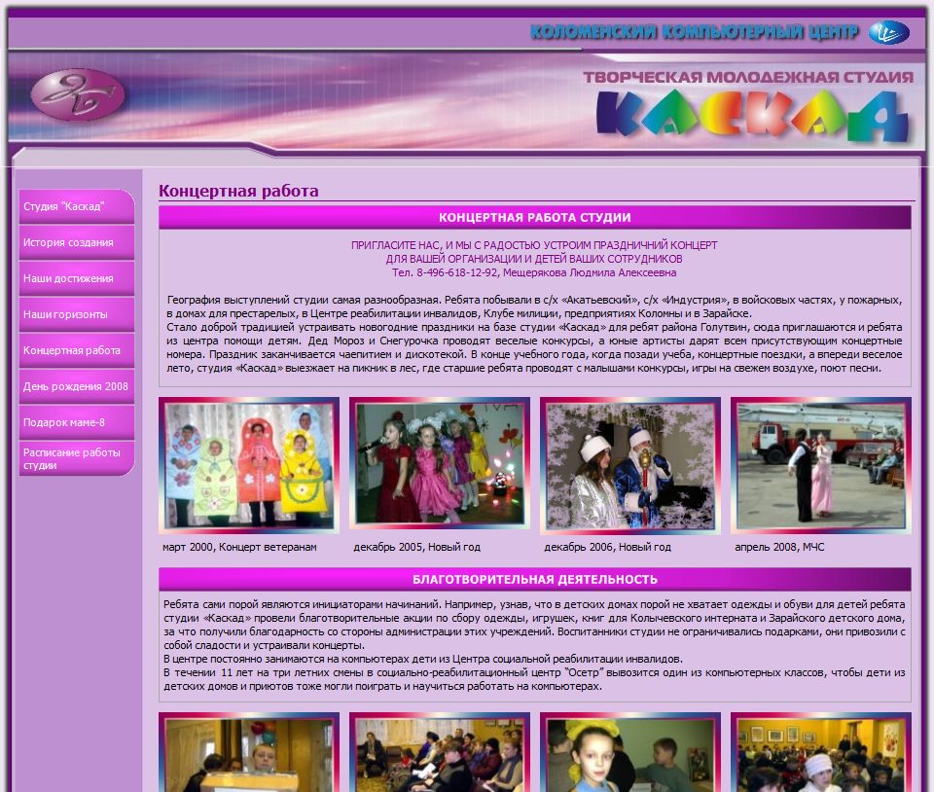Screen dimensions: 934x792
Task: Open the last charity photo with crowd
Action: pos(821,752)
